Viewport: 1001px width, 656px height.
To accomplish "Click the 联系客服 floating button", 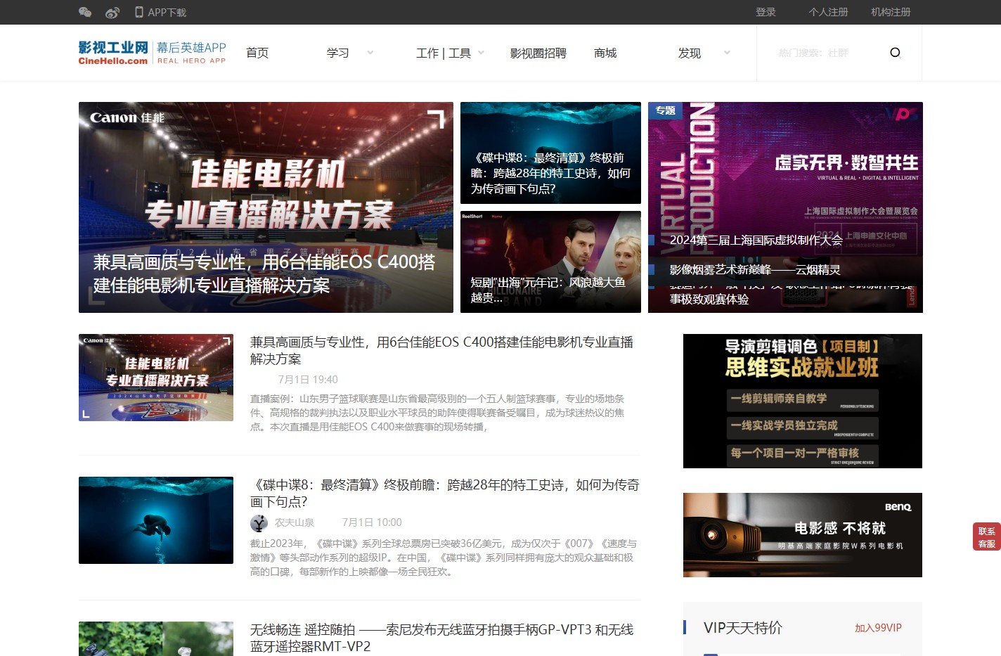I will point(986,537).
